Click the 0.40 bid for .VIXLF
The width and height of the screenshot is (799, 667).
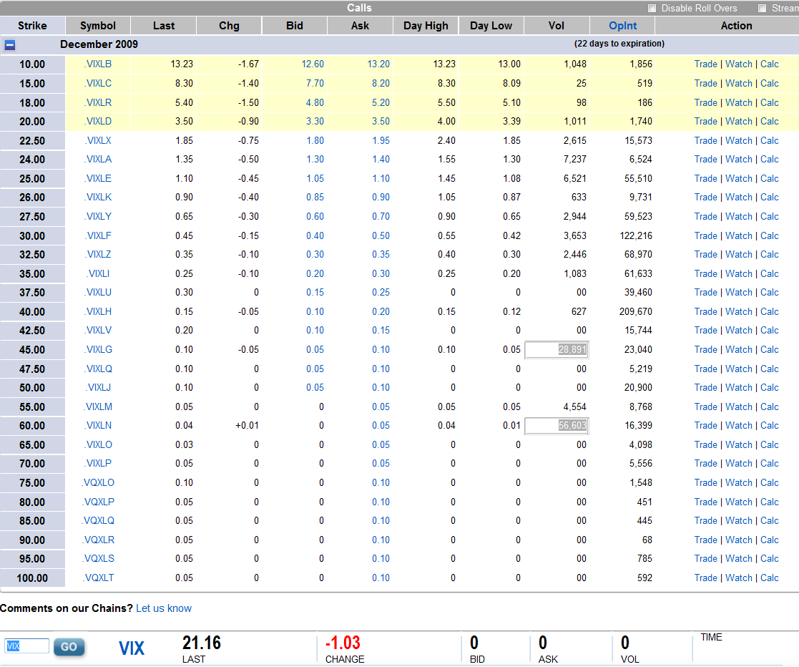[x=315, y=236]
